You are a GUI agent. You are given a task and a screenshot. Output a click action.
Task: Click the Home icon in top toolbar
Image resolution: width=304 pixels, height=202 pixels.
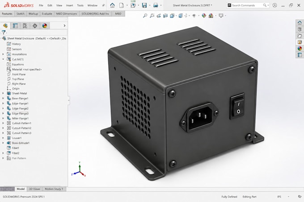[112, 5]
